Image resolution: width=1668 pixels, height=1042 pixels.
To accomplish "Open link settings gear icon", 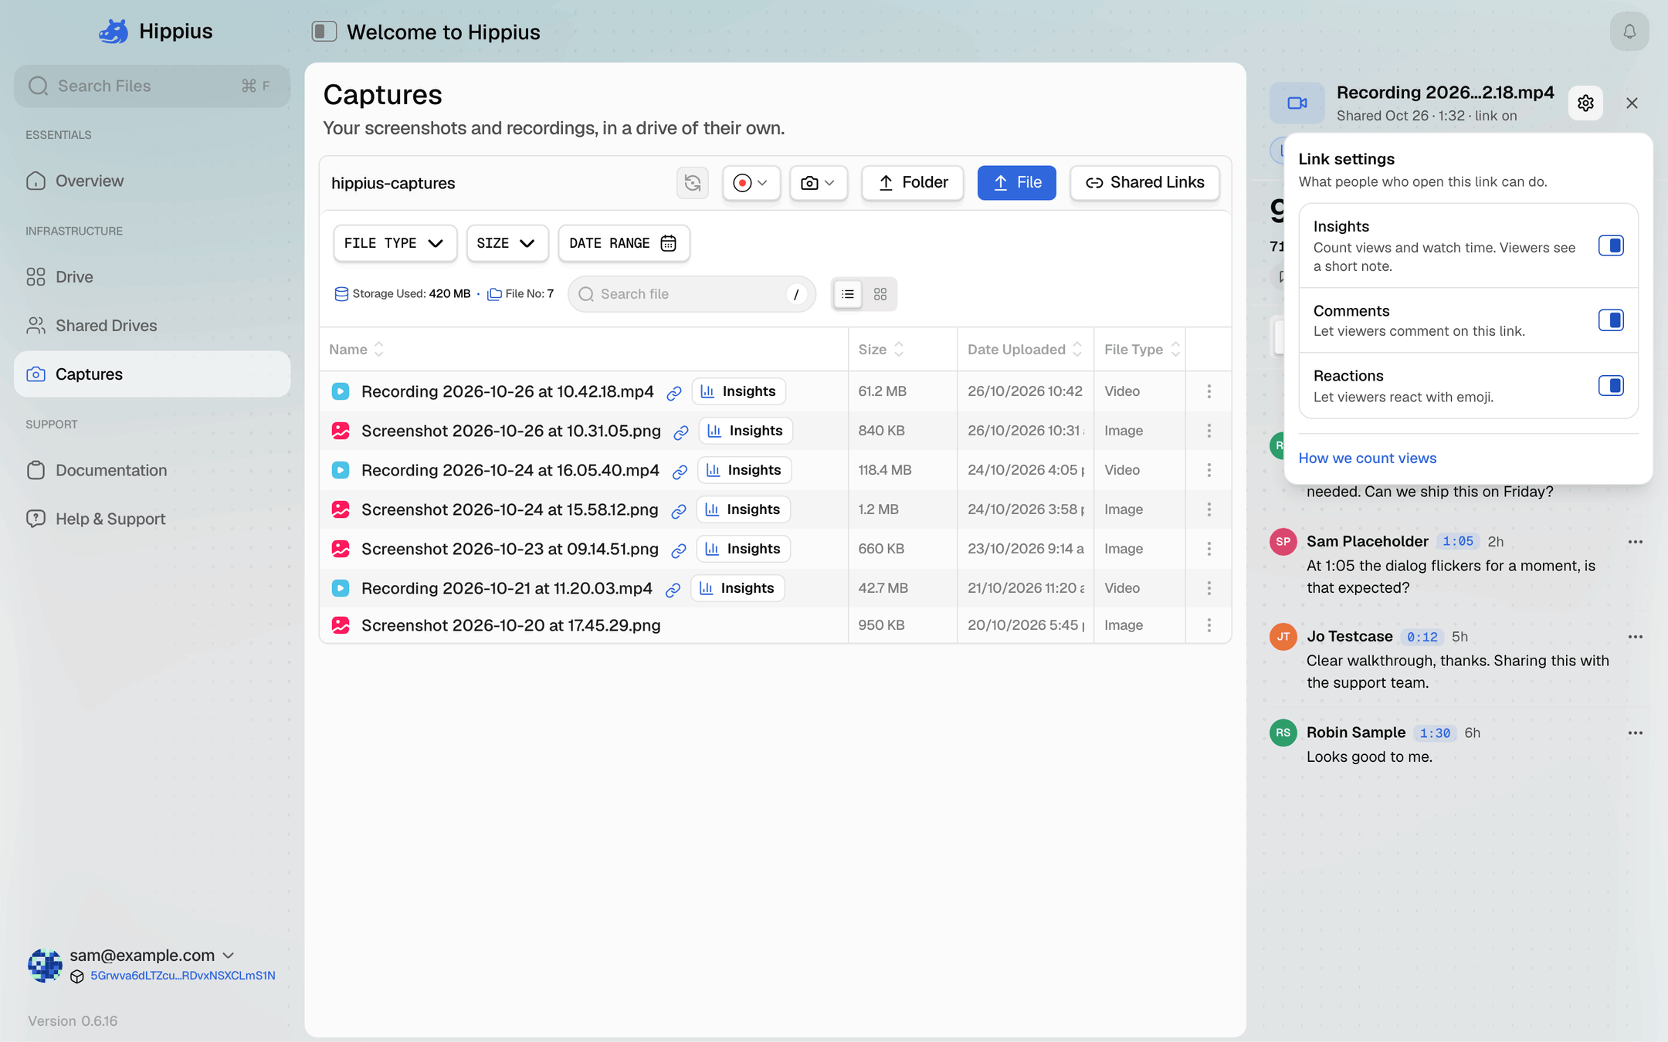I will click(1585, 103).
